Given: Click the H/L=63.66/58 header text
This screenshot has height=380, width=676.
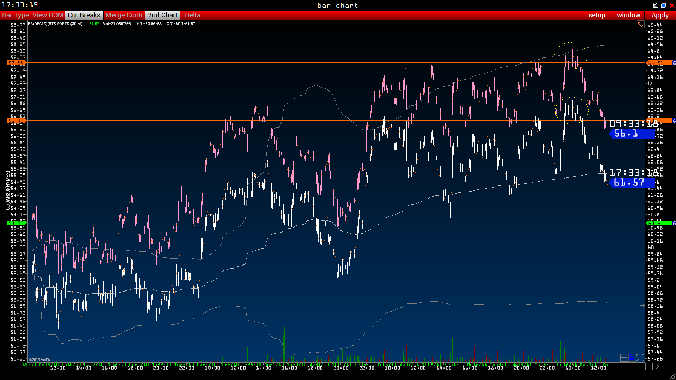Looking at the screenshot, I should tap(149, 24).
